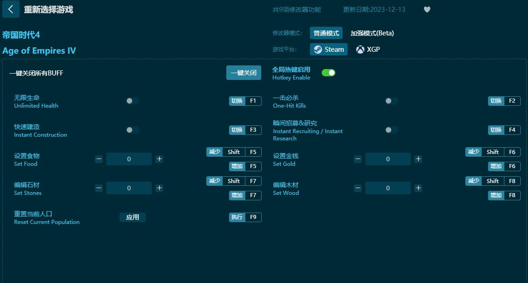Image resolution: width=528 pixels, height=283 pixels.
Task: Click the Set Wood value field
Action: click(388, 188)
